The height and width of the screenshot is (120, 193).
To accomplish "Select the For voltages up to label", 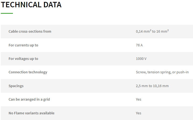I will click(23, 59).
